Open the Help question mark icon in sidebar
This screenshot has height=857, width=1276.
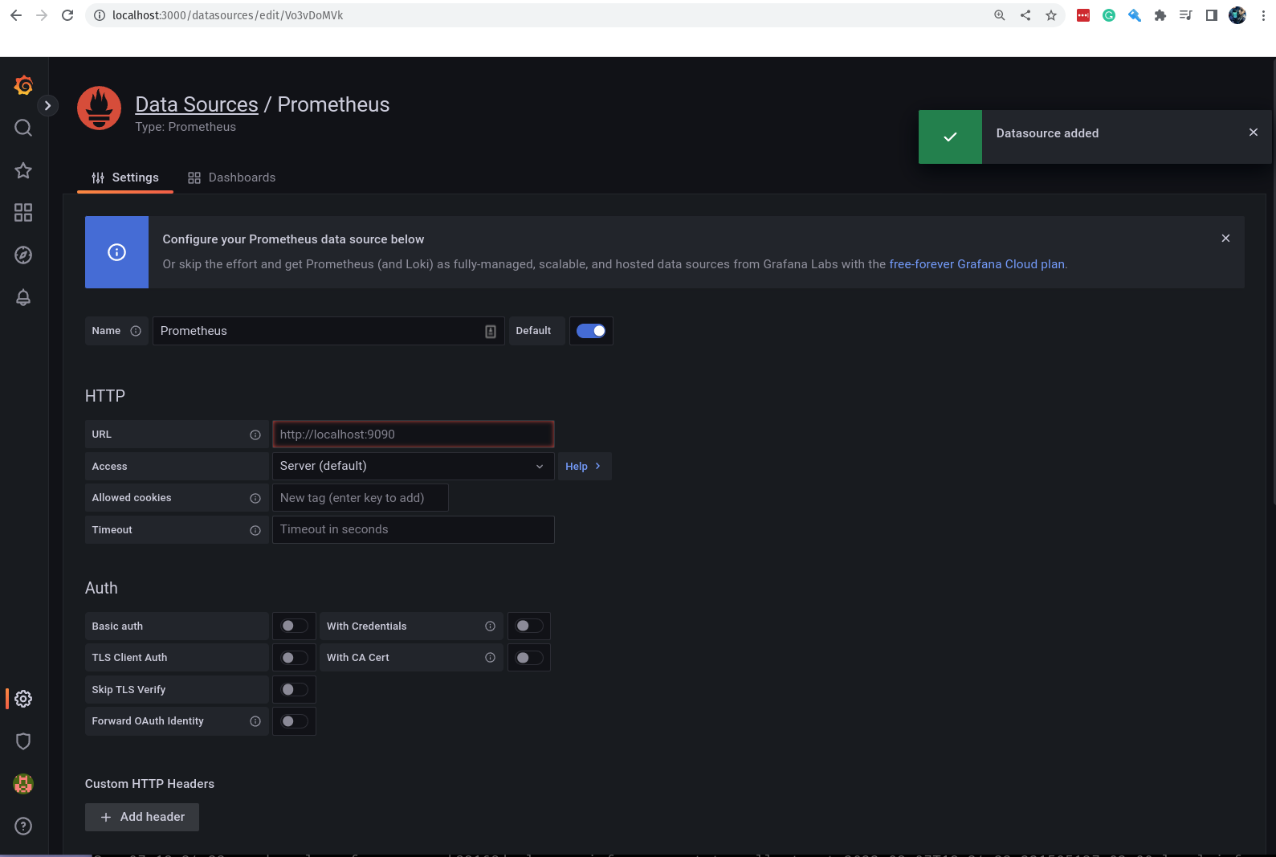pos(23,826)
